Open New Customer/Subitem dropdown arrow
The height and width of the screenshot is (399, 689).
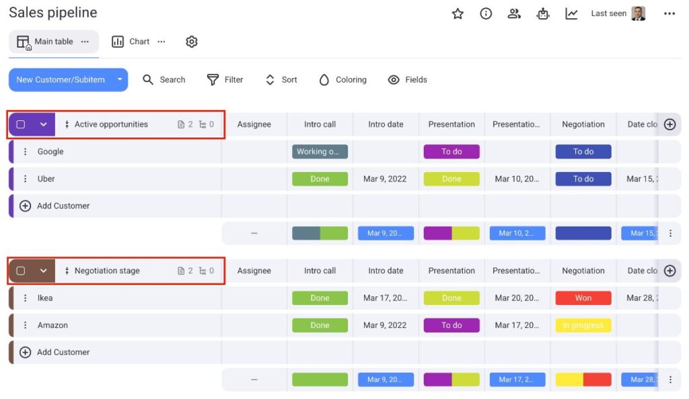[x=120, y=80]
